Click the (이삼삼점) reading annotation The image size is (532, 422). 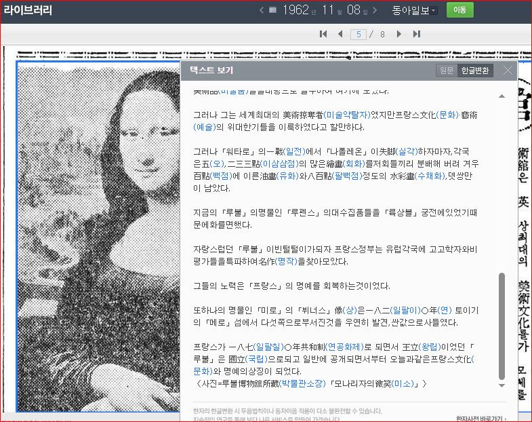pyautogui.click(x=280, y=164)
